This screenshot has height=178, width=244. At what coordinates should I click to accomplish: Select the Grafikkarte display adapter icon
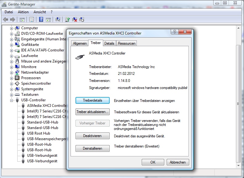pyautogui.click(x=17, y=45)
